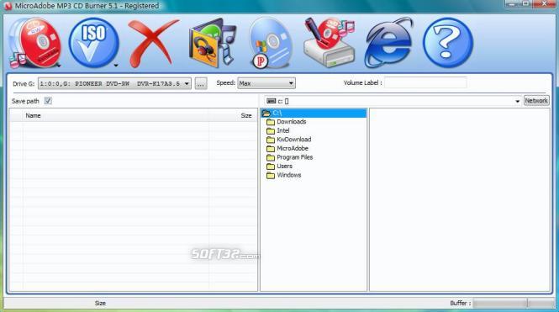The width and height of the screenshot is (559, 312).
Task: Click the ellipsis button next to drive
Action: (201, 84)
